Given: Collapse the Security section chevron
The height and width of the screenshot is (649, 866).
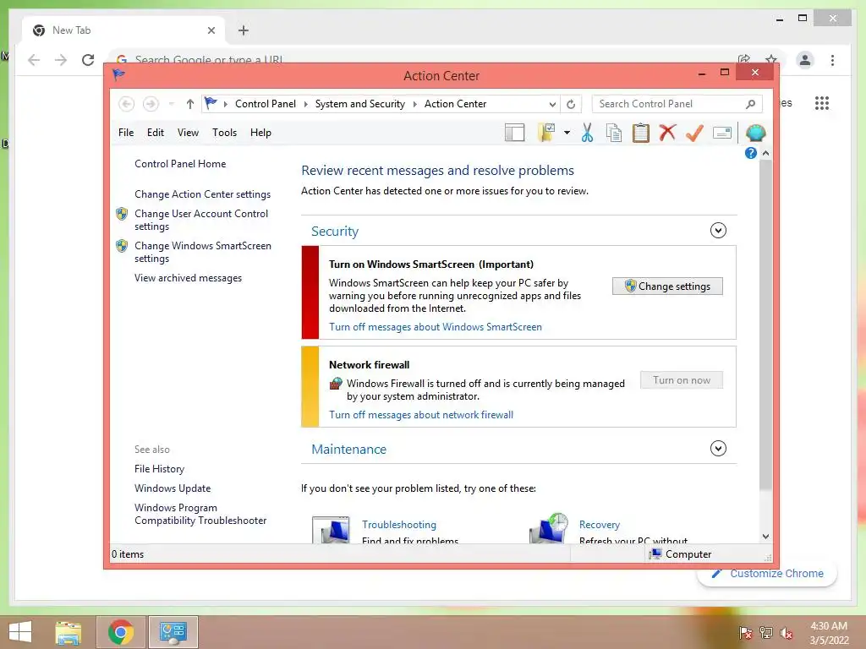Looking at the screenshot, I should click(x=718, y=230).
